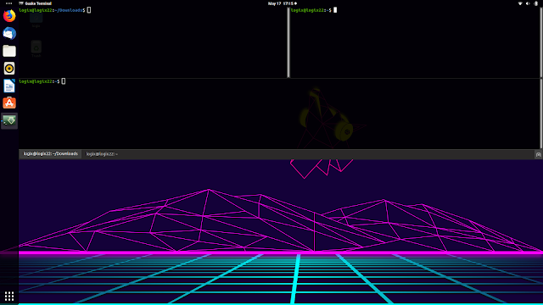Focus the top-left ~/Downloads terminal pane

click(x=153, y=42)
